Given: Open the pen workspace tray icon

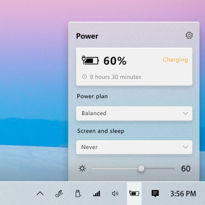Looking at the screenshot, I should tap(59, 194).
